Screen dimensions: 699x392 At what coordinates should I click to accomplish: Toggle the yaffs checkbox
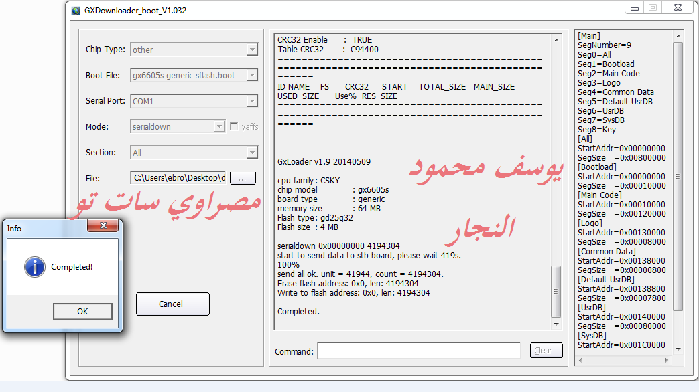[x=234, y=126]
